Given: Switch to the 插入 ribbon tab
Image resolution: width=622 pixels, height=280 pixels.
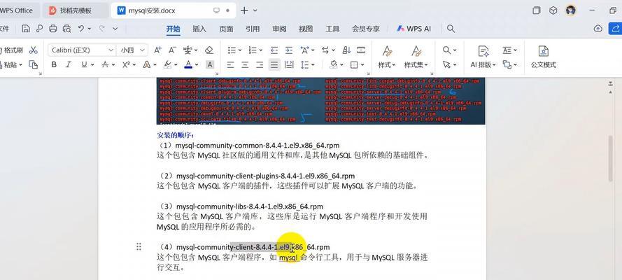Looking at the screenshot, I should 199,29.
